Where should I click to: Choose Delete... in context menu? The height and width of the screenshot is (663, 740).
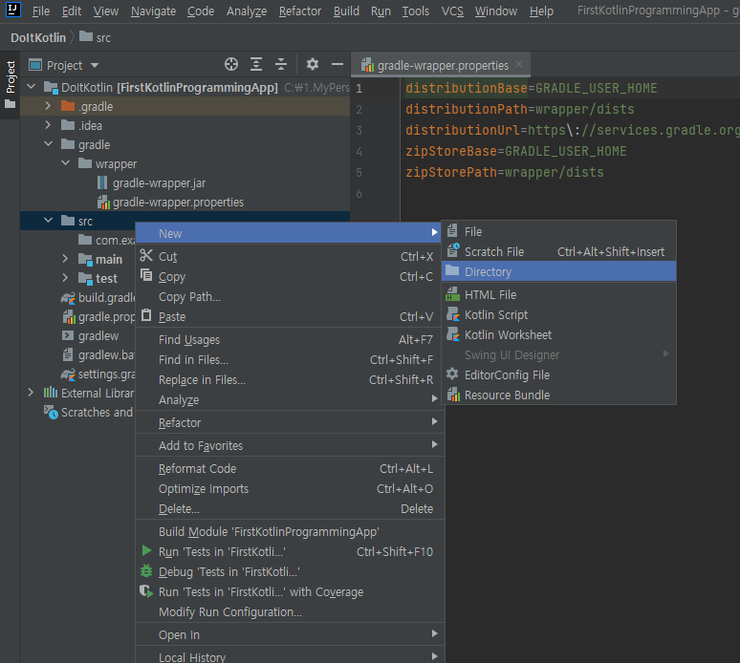coord(289,509)
